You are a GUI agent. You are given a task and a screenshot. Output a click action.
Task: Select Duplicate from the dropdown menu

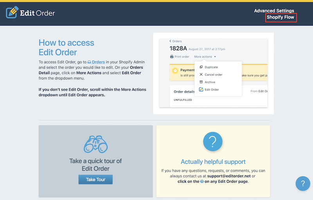click(211, 67)
